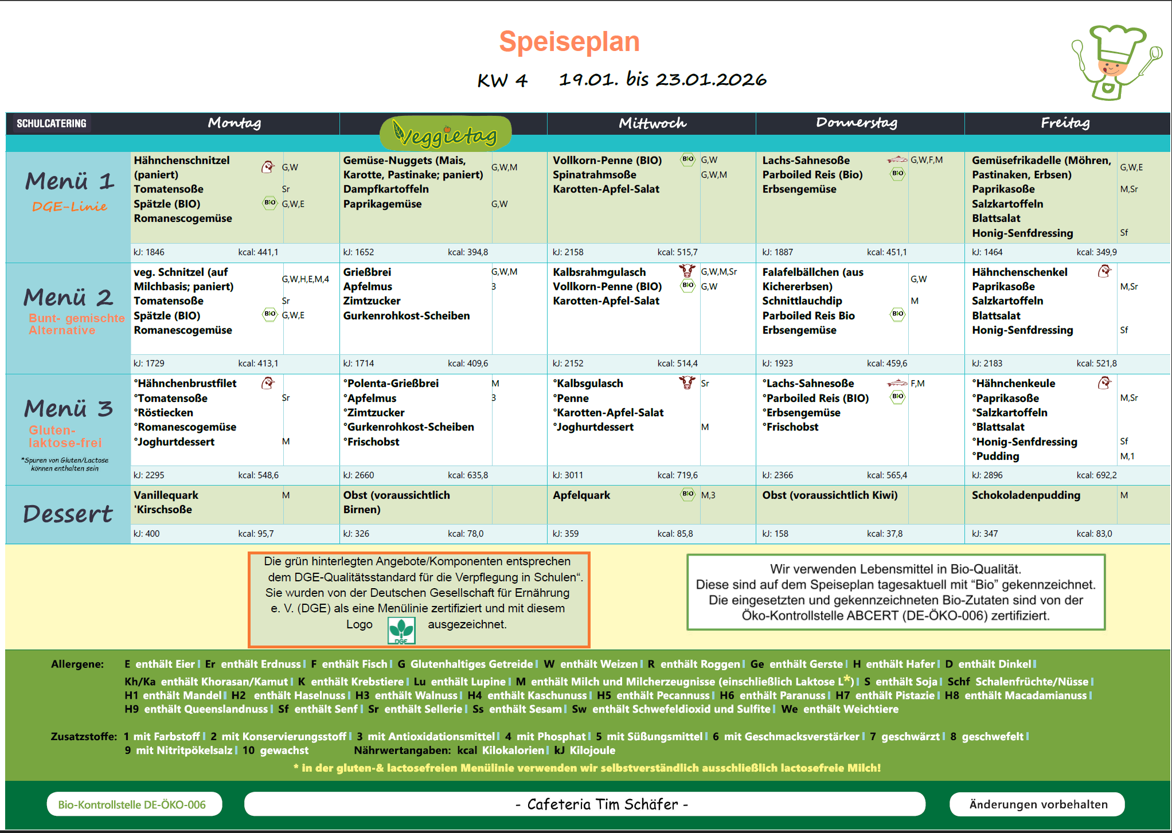Click the DGE leaf logo

click(x=401, y=630)
